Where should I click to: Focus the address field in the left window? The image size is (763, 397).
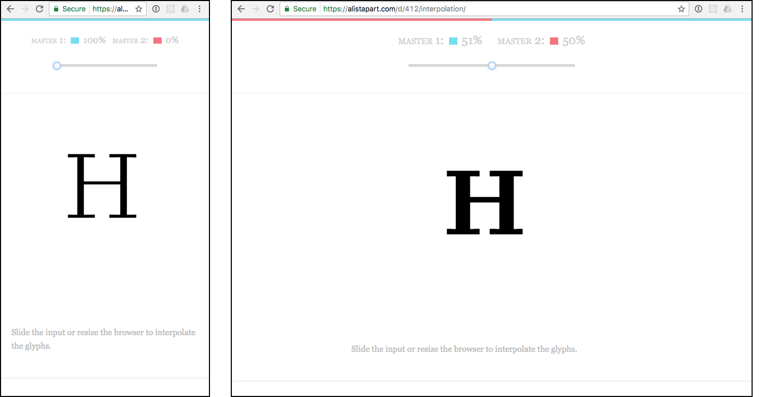tap(98, 9)
